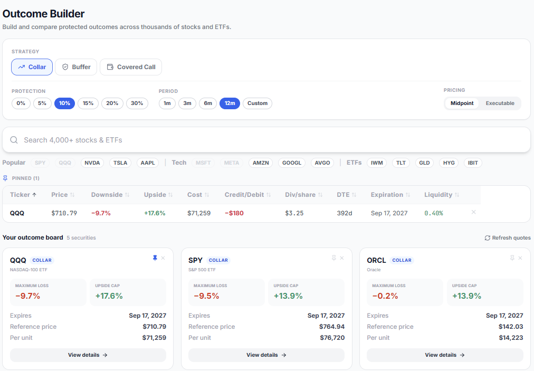Click ORCL maximum loss -0.2%
The width and height of the screenshot is (534, 371).
coord(385,296)
